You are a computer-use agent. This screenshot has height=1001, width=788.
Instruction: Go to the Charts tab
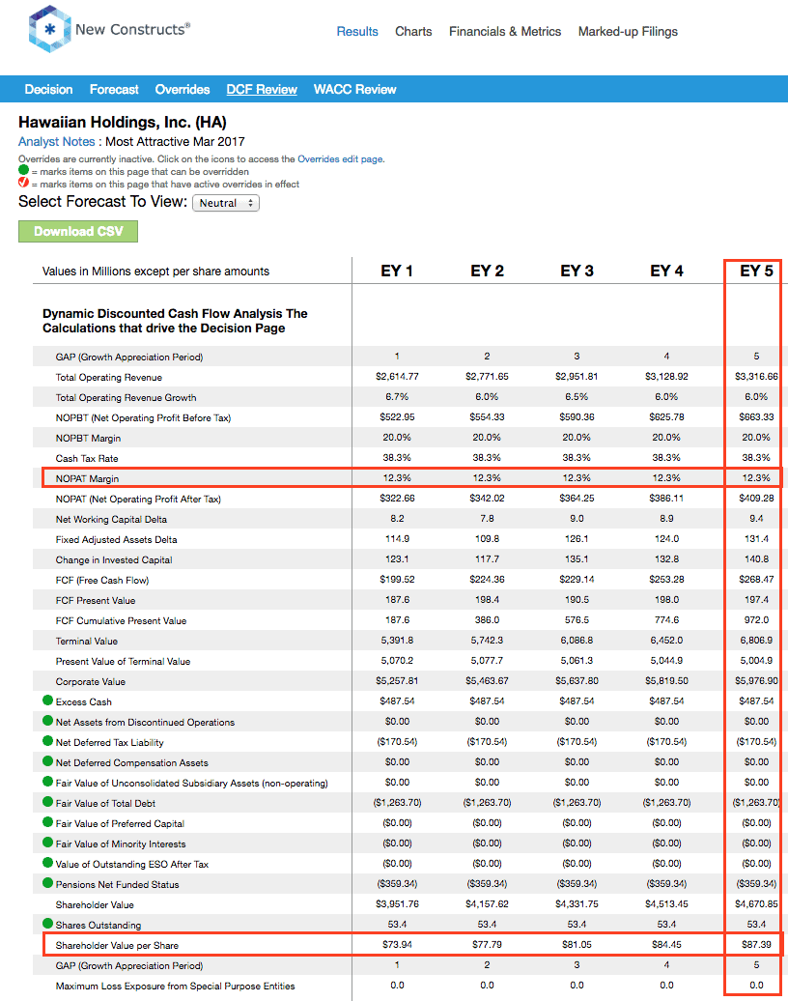[x=413, y=31]
